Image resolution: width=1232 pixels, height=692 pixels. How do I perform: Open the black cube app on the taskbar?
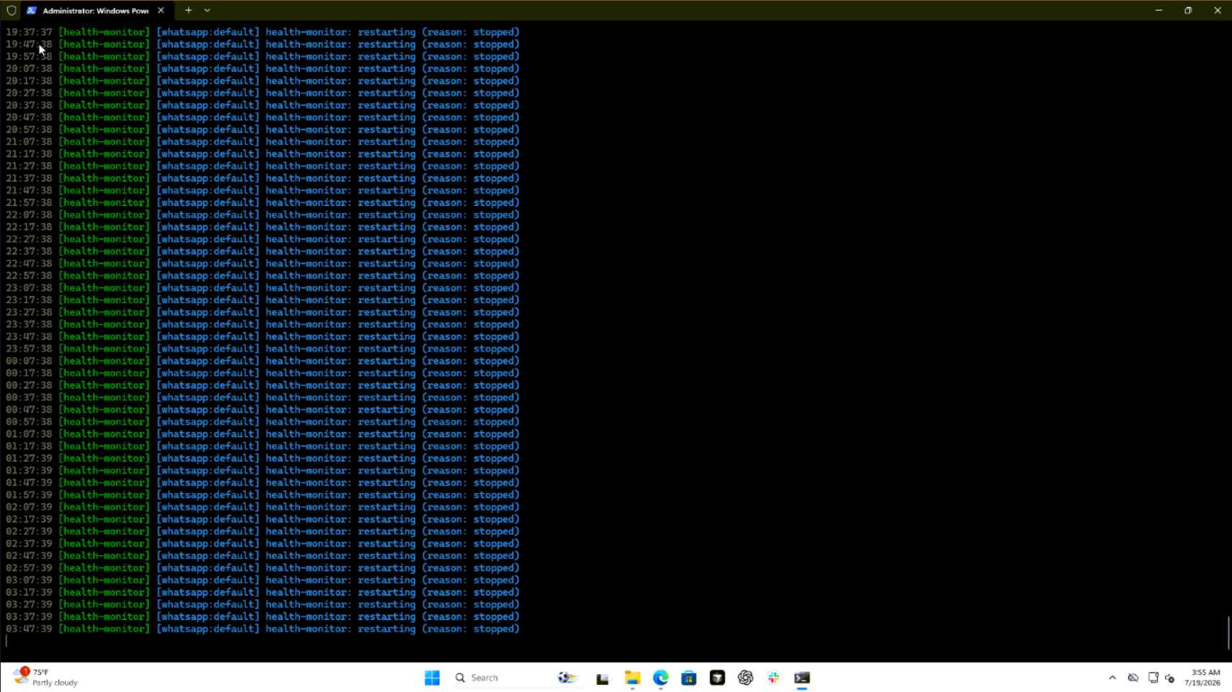717,678
